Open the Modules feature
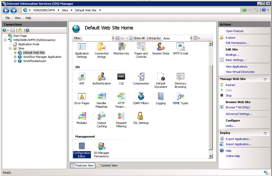The height and width of the screenshot is (176, 272). pos(82,118)
